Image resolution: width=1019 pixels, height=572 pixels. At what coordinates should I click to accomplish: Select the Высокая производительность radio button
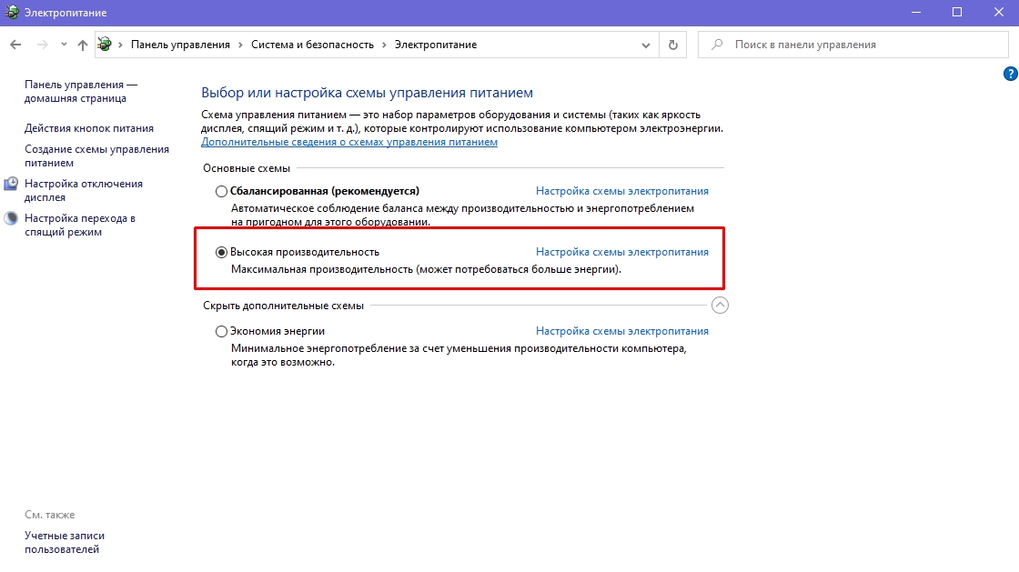pyautogui.click(x=221, y=252)
